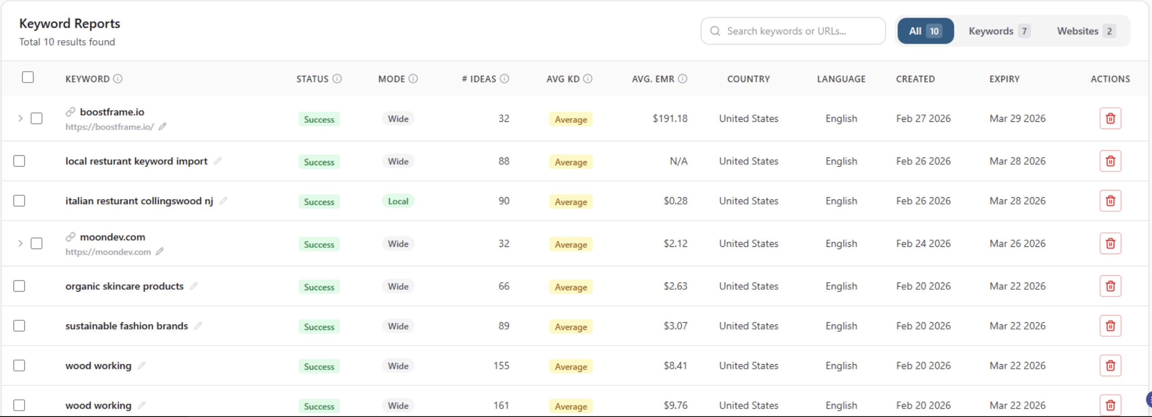Delete the boostframe.io report

[1110, 118]
